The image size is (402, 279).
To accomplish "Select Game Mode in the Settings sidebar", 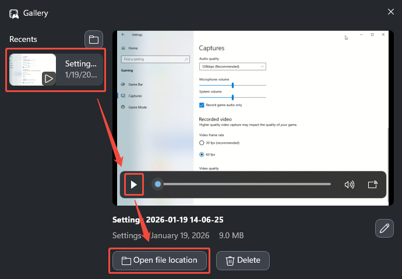I will pos(137,107).
